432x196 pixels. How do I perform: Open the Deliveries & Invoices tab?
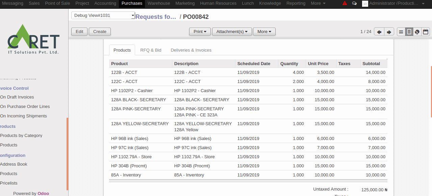click(191, 50)
